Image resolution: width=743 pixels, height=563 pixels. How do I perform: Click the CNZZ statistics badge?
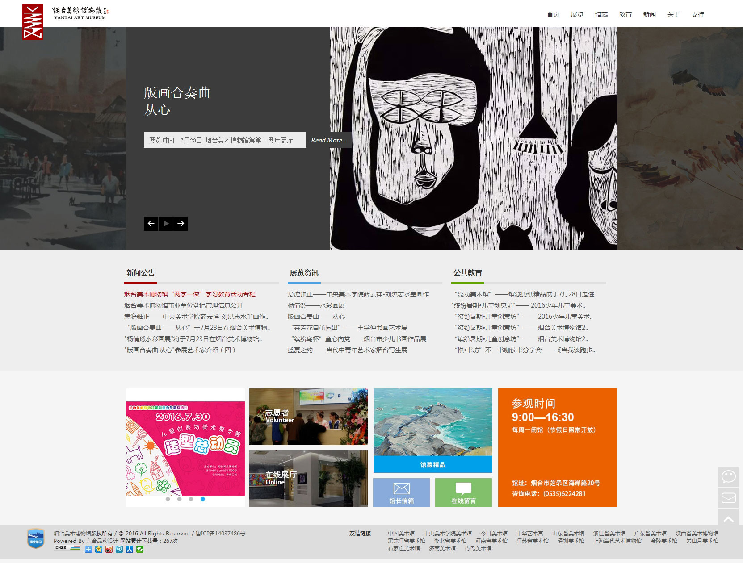pyautogui.click(x=67, y=548)
